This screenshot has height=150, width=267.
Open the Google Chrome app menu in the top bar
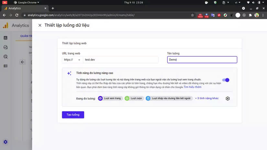click(27, 2)
